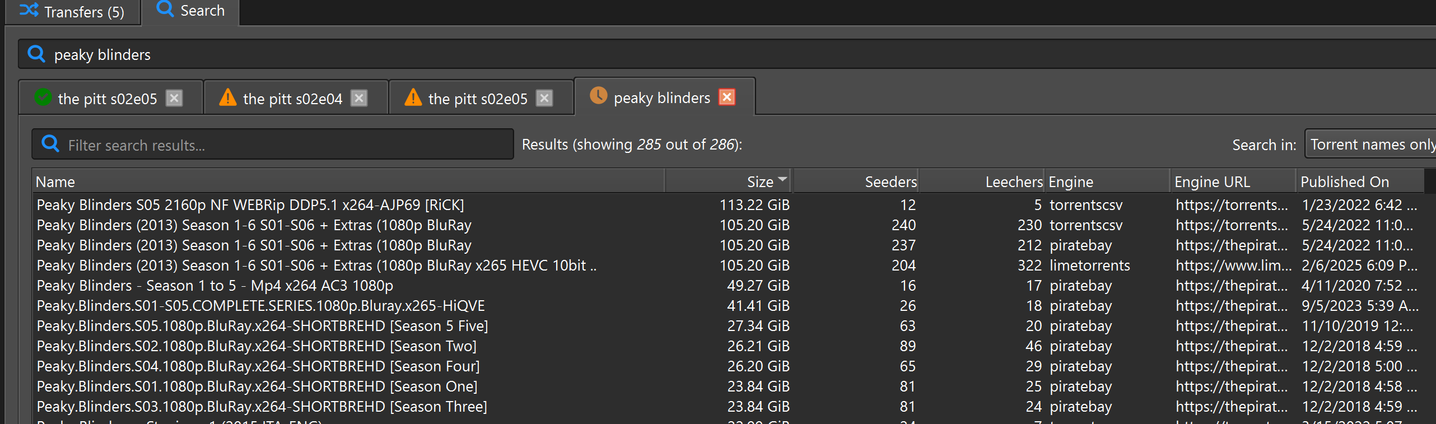The width and height of the screenshot is (1436, 424).
Task: Click the Transfers shuffle arrows icon
Action: coord(29,10)
